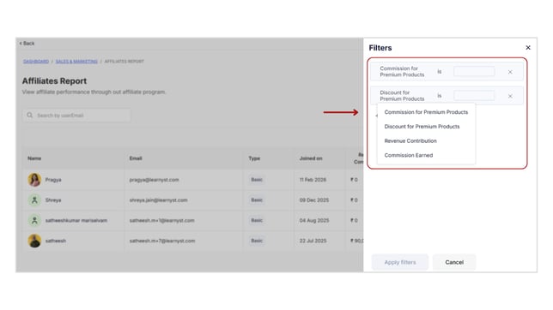Remove the Commission for Premium Products filter row

(510, 72)
